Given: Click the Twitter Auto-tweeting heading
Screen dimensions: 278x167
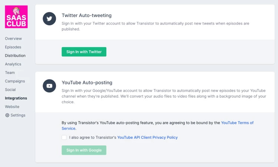Looking at the screenshot, I should coord(86,16).
